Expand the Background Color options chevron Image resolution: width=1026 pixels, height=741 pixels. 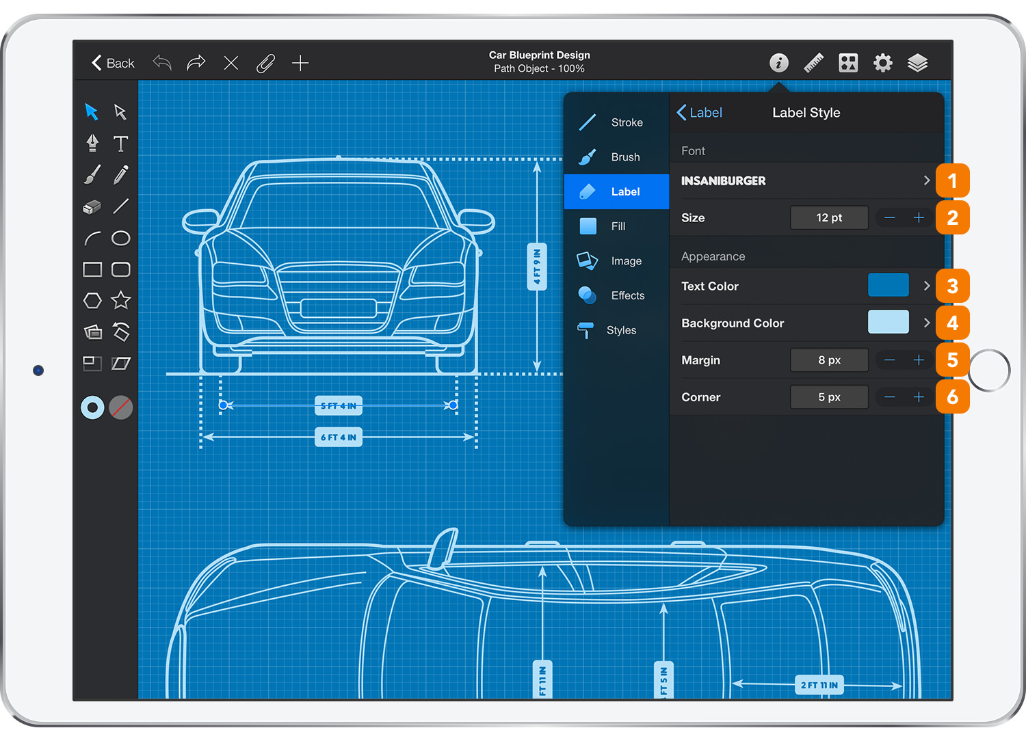click(x=927, y=323)
